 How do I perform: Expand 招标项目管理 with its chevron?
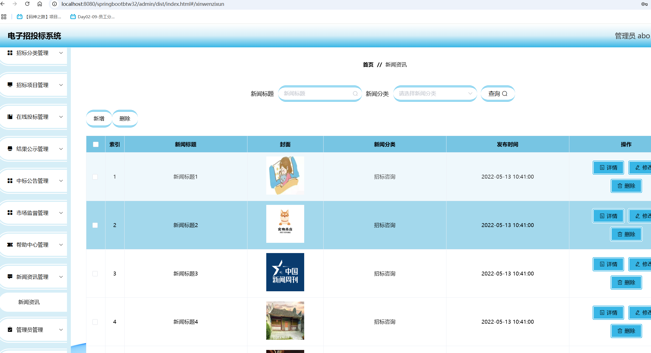pyautogui.click(x=61, y=85)
